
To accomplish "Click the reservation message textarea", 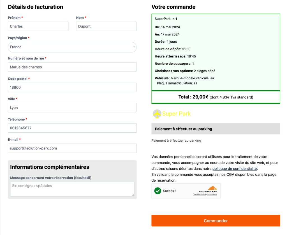I will coord(72,189).
